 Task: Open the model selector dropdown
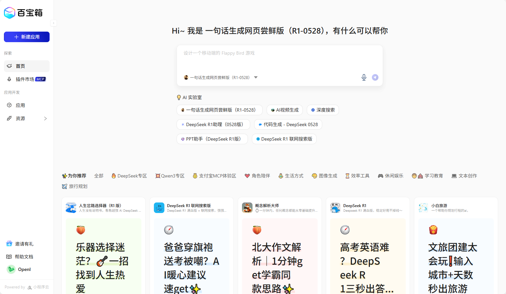coord(255,77)
